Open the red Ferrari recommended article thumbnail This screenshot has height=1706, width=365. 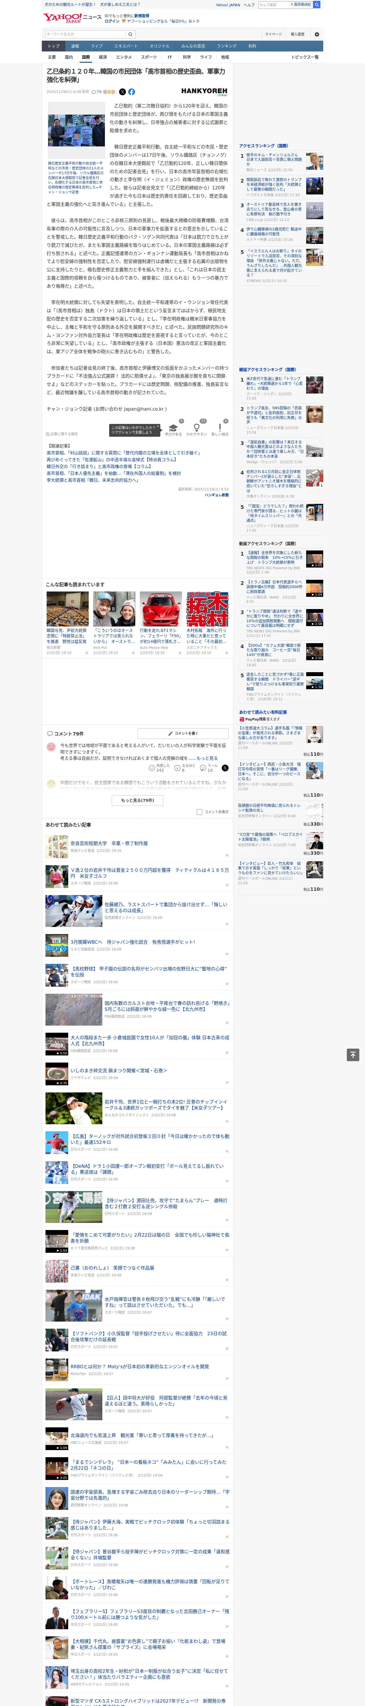click(160, 609)
